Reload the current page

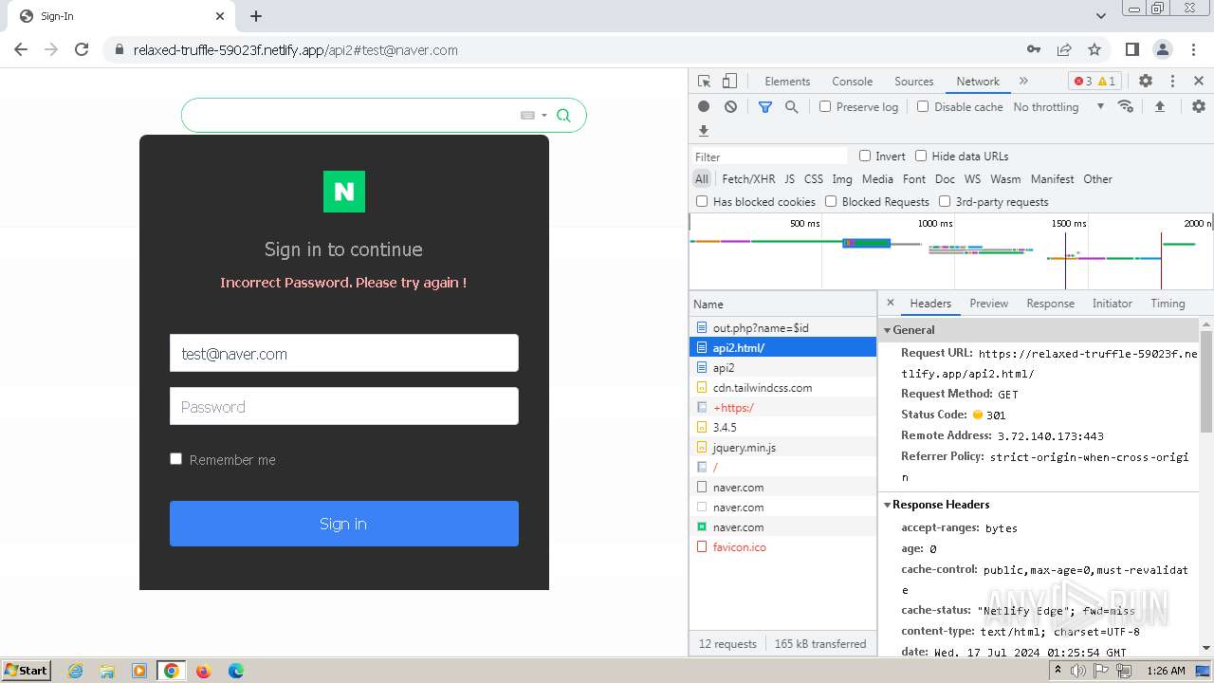point(82,49)
